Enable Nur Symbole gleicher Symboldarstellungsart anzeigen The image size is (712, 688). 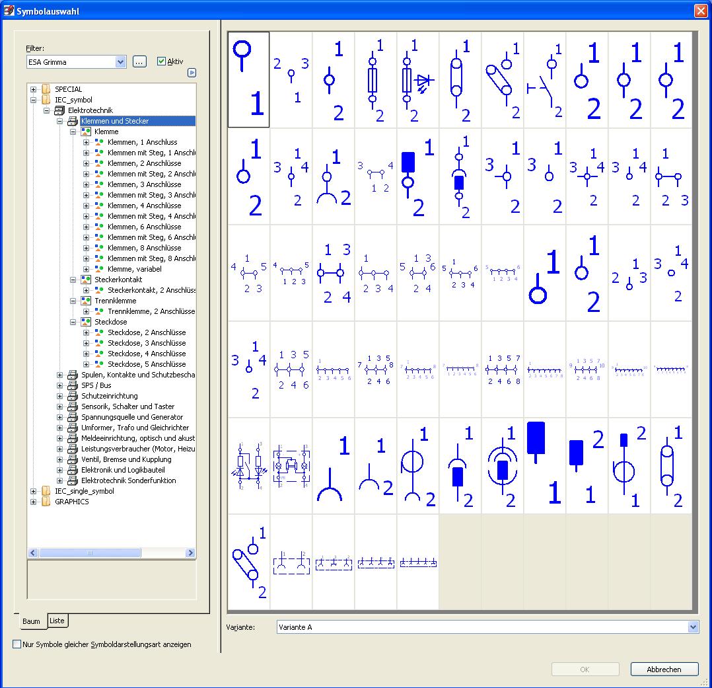(x=17, y=644)
